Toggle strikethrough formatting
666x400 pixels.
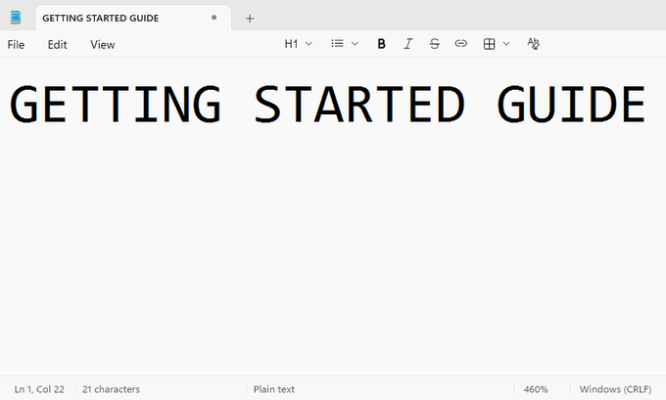point(435,44)
